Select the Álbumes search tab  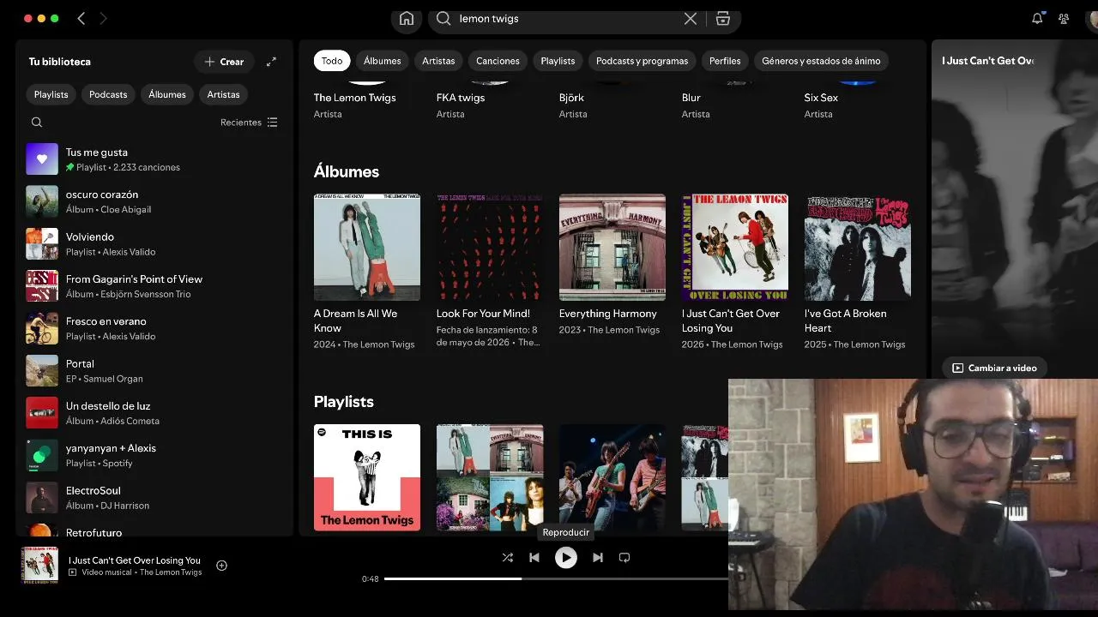point(383,61)
